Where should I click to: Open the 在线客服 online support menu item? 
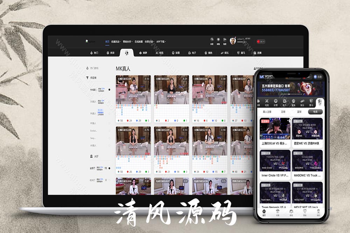[139, 42]
